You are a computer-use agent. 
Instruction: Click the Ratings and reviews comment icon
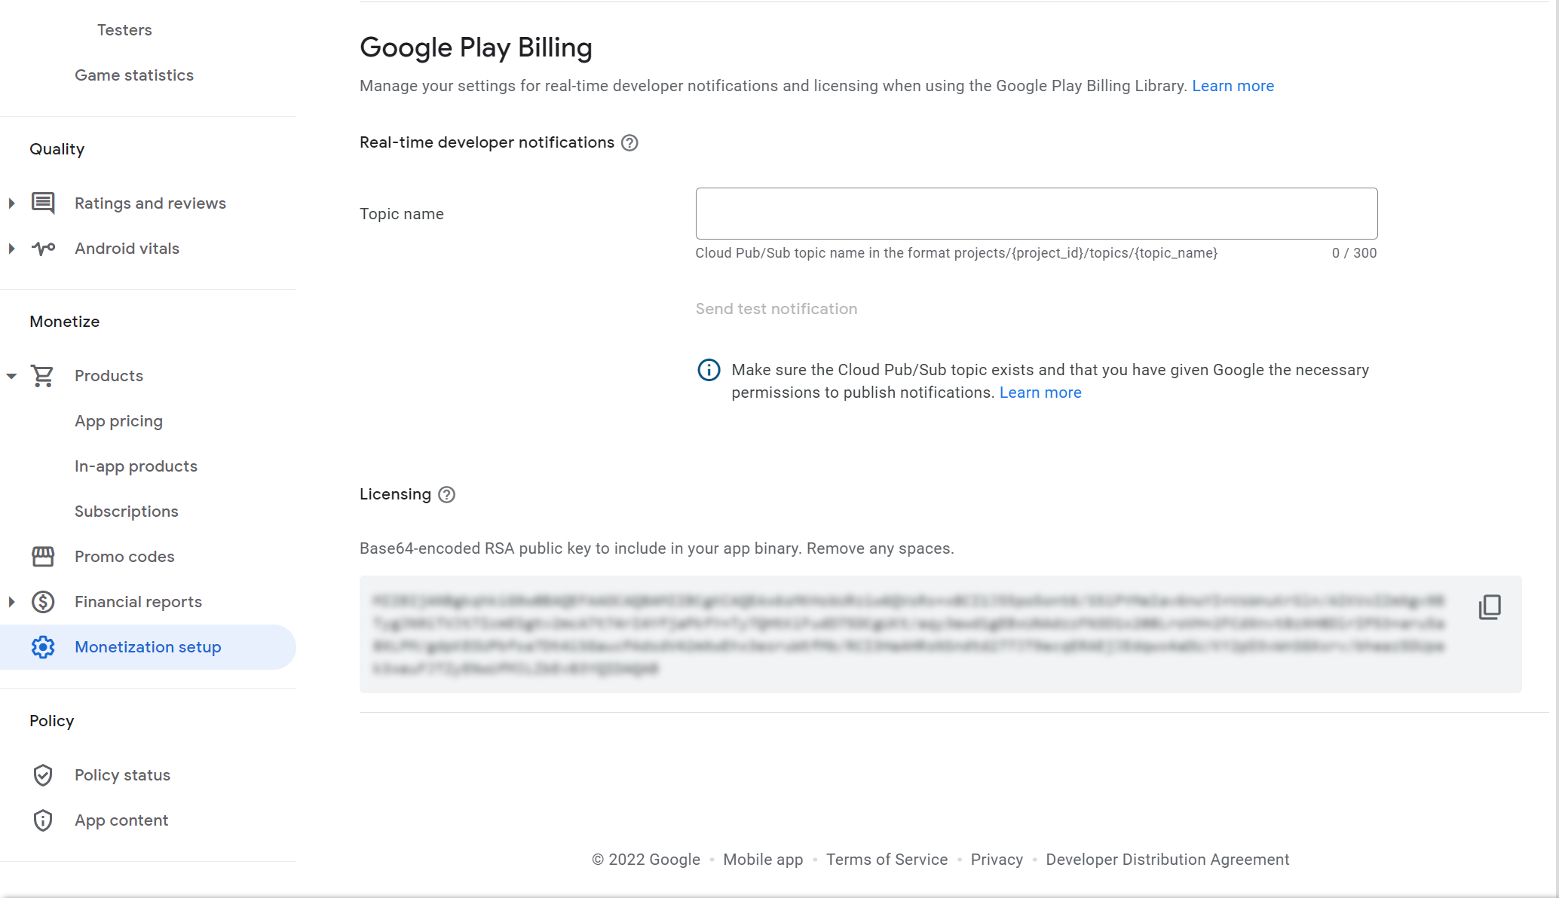point(43,203)
